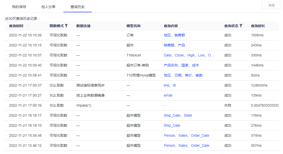
Task: Open Person、Sales、Order_Date query from 15:56:48
Action: tap(186, 135)
